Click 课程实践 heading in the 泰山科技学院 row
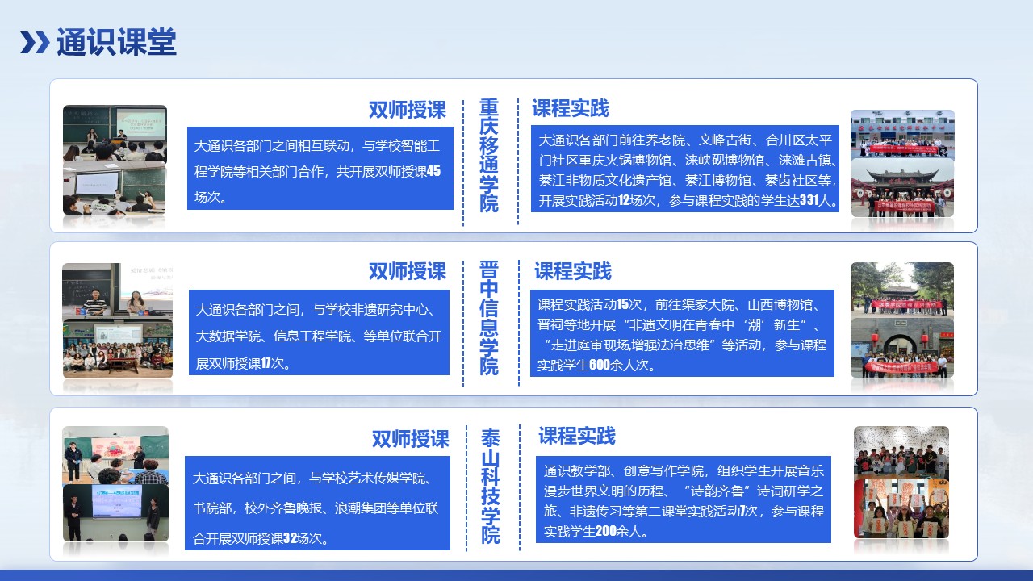 click(576, 437)
